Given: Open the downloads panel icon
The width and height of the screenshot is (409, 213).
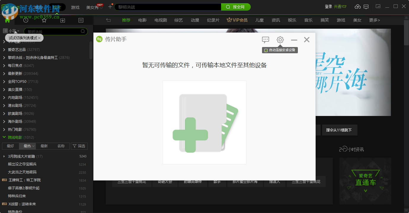Looking at the screenshot, I should (x=63, y=20).
